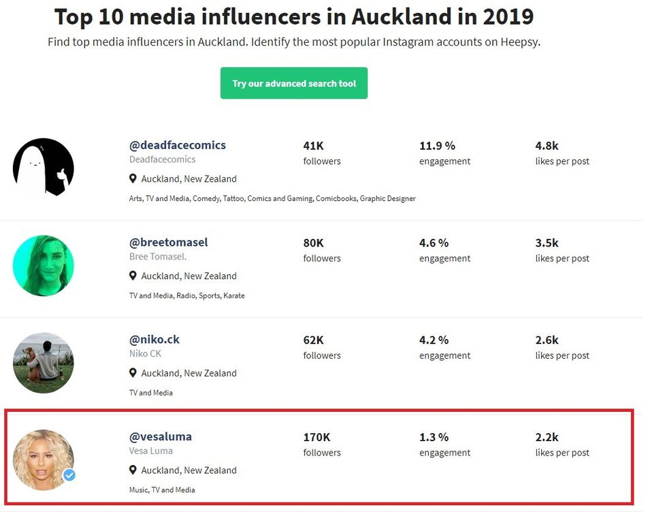Open the @vesaluma profile link
The width and height of the screenshot is (667, 512).
(x=161, y=436)
